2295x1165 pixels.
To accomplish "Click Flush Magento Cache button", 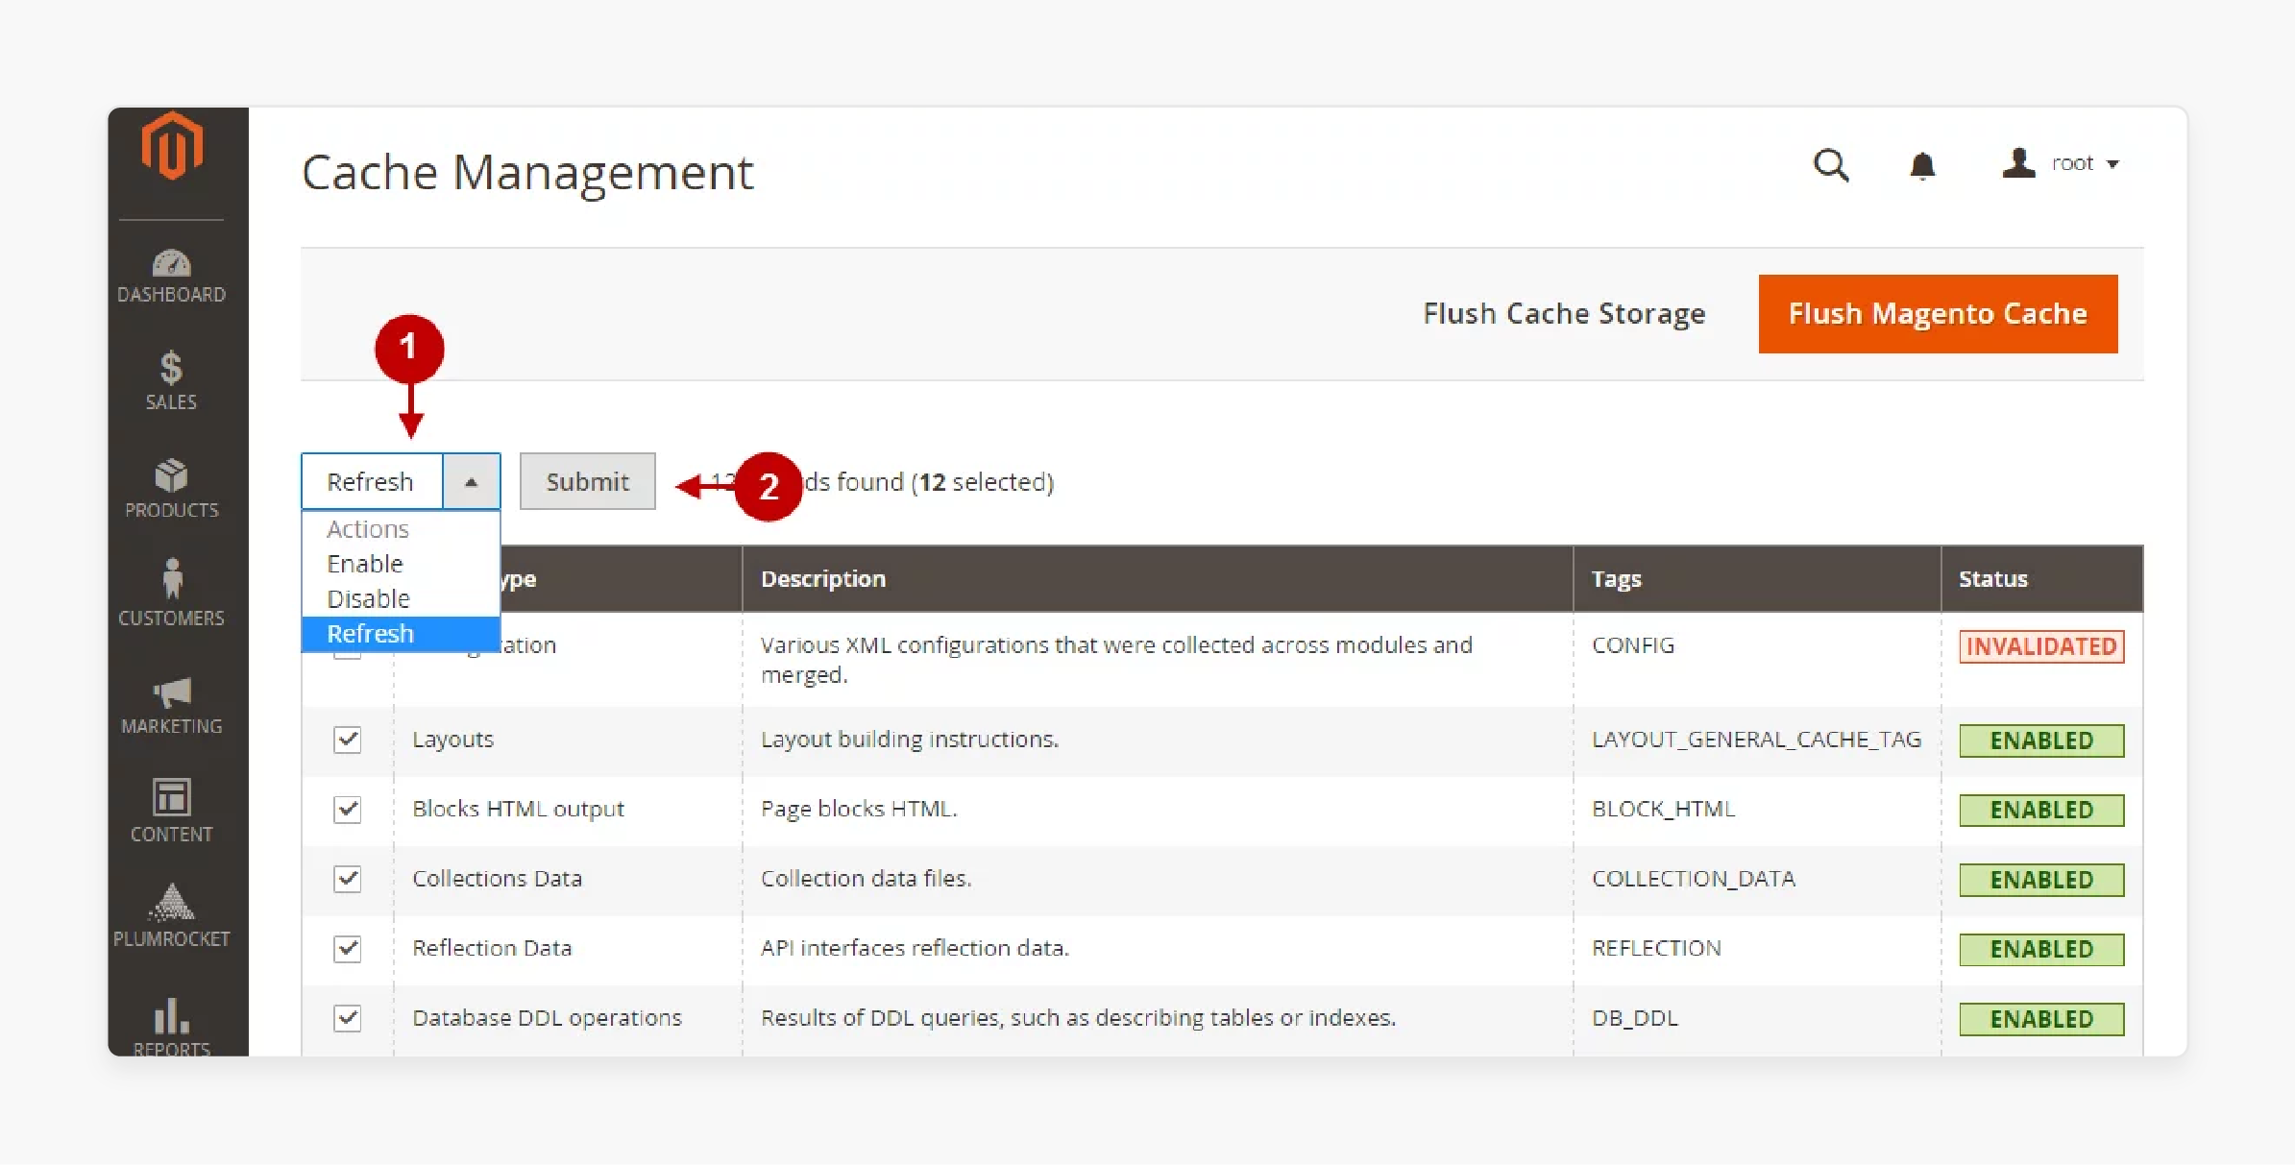I will coord(1938,314).
